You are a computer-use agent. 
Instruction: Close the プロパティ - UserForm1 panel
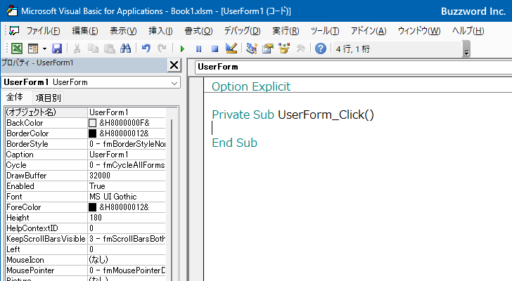click(174, 65)
